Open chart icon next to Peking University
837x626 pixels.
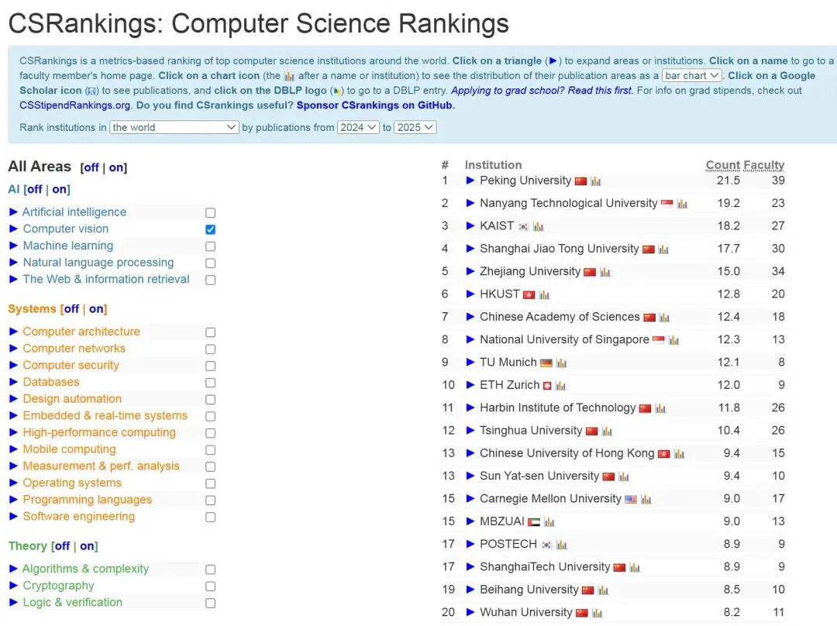[x=595, y=181]
